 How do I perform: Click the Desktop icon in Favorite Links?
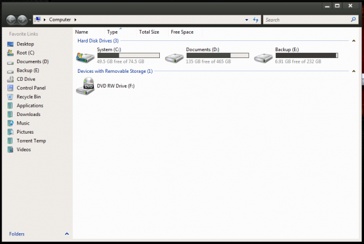click(x=10, y=44)
